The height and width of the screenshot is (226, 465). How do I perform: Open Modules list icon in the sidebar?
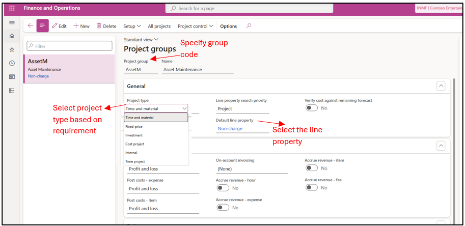pyautogui.click(x=12, y=90)
